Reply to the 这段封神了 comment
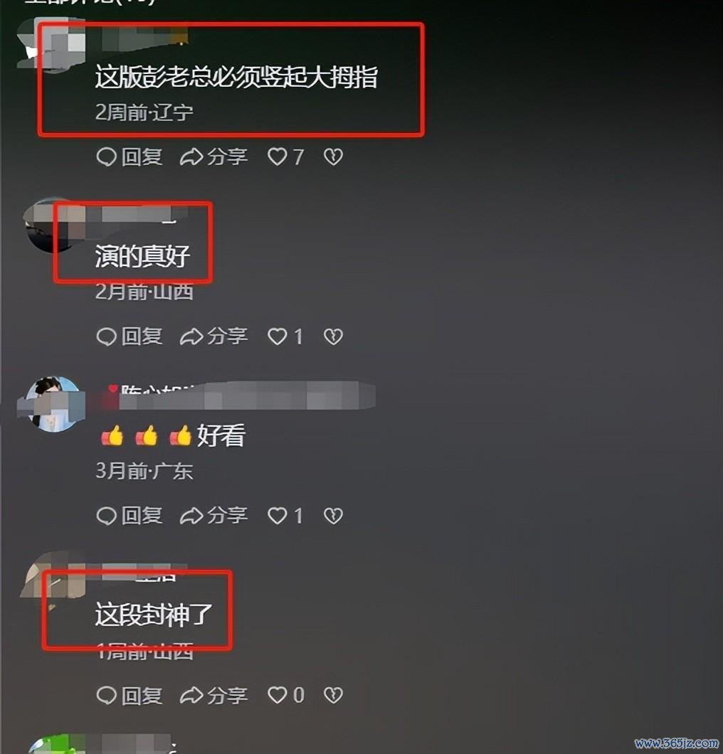Viewport: 723px width, 754px height. click(x=130, y=696)
